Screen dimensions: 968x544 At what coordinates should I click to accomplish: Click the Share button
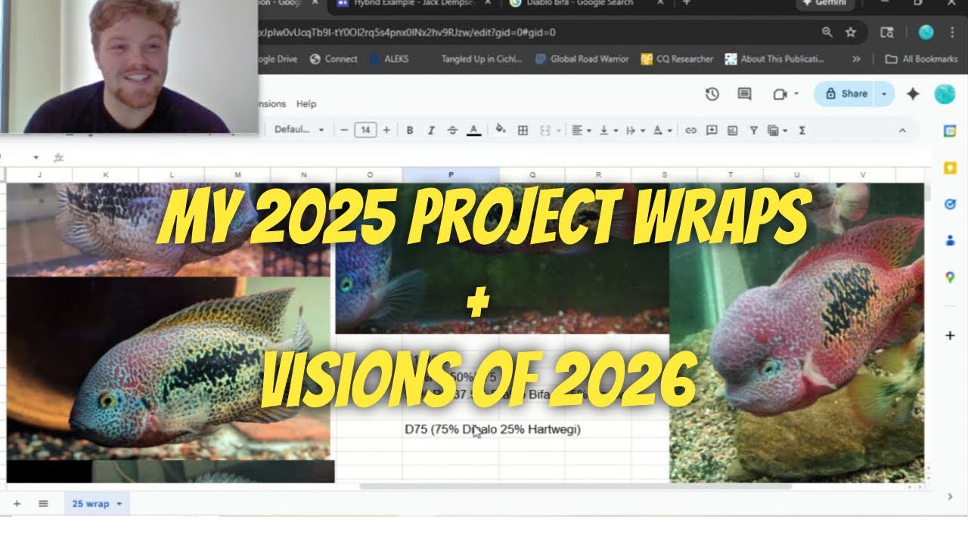tap(845, 94)
